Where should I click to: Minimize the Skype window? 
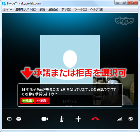click(x=118, y=3)
